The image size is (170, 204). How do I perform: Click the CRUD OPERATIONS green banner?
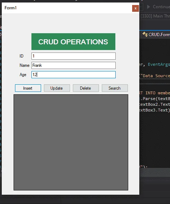pos(73,42)
